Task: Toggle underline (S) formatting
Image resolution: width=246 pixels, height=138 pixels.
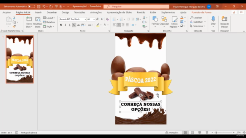Action: 70,25
